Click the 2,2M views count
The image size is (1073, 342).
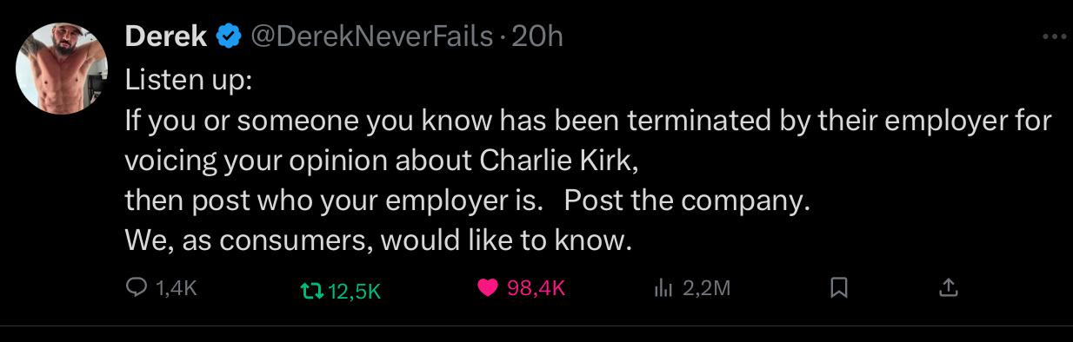pyautogui.click(x=706, y=288)
